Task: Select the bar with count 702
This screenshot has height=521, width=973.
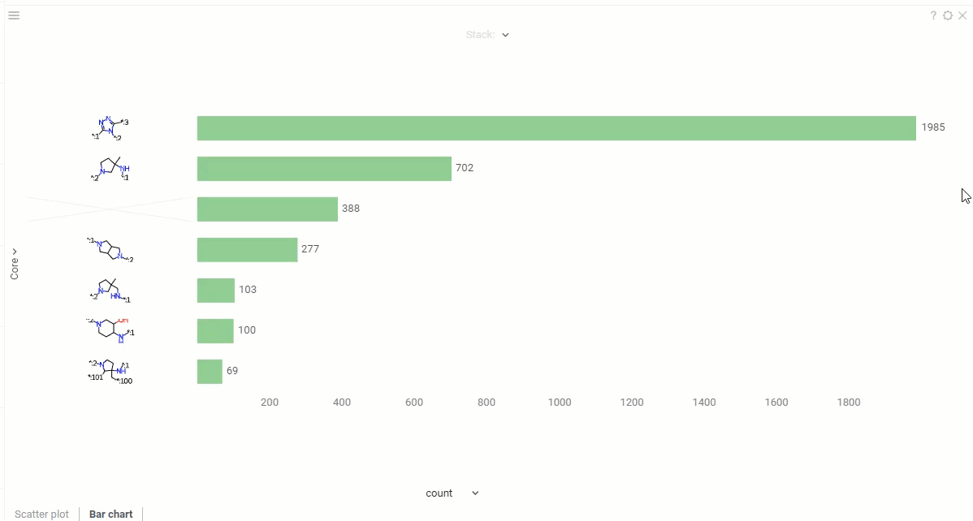Action: (325, 168)
